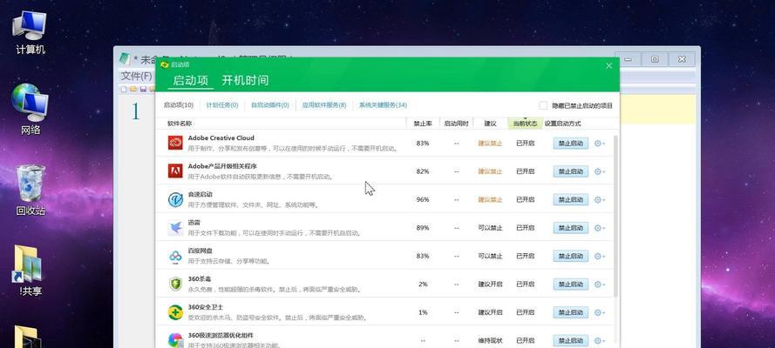Viewport: 775px width, 348px height.
Task: Tick the 隐藏已禁止启动的项目 checkbox
Action: pyautogui.click(x=543, y=105)
